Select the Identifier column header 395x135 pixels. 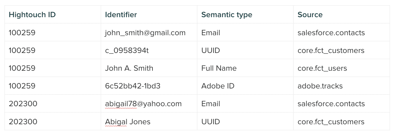[121, 15]
